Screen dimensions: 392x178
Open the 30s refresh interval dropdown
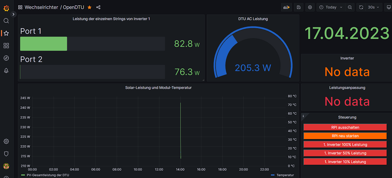[x=371, y=7]
